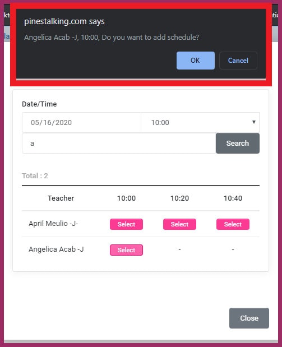This screenshot has height=347, width=282.
Task: Edit the 05/16/2020 date field
Action: [81, 122]
